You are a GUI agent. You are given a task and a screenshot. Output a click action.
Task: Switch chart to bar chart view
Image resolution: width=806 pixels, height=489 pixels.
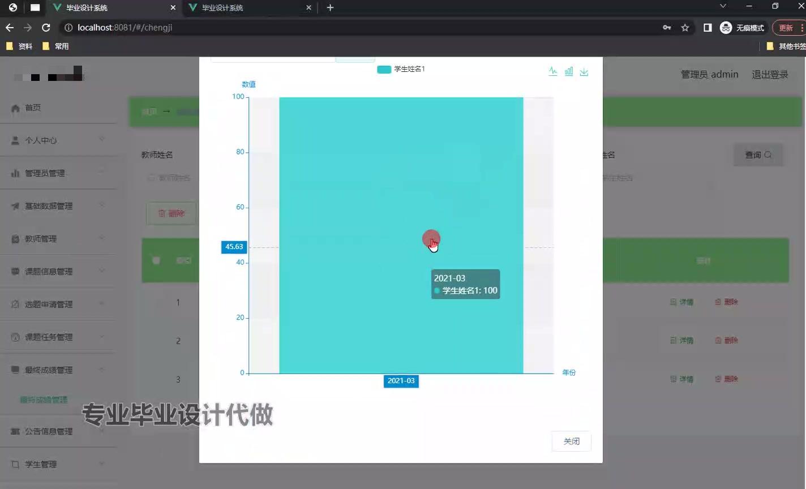pos(569,71)
